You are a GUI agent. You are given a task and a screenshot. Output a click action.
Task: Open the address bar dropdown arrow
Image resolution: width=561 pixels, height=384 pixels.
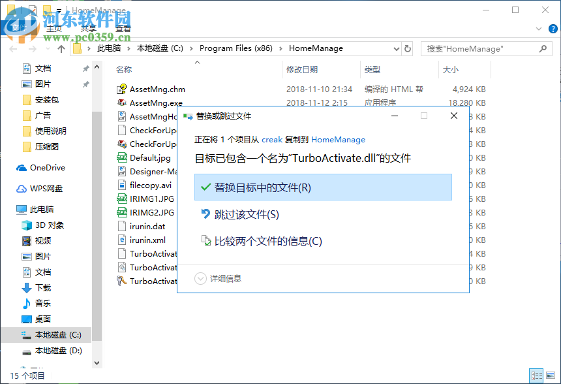pyautogui.click(x=395, y=48)
